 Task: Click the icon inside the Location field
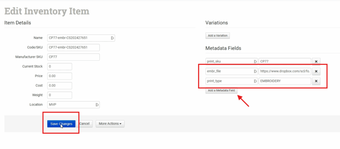(97, 105)
